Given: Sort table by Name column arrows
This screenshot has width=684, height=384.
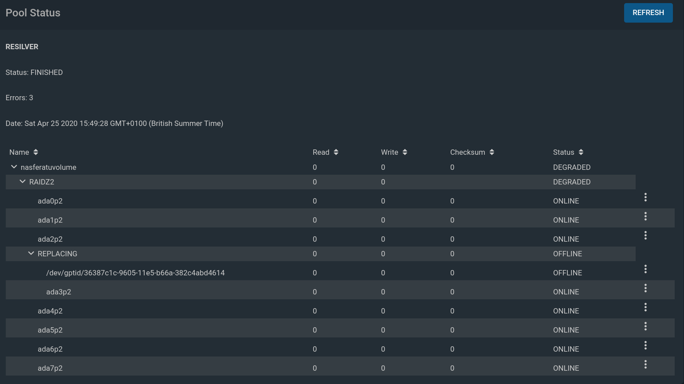Looking at the screenshot, I should 35,152.
